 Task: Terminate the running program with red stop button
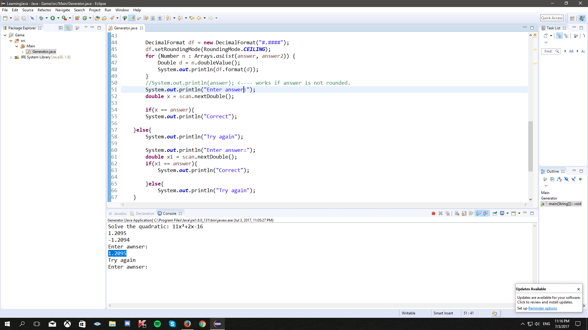click(433, 214)
